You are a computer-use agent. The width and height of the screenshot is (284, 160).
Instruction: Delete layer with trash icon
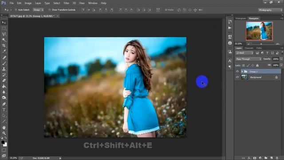tap(277, 158)
